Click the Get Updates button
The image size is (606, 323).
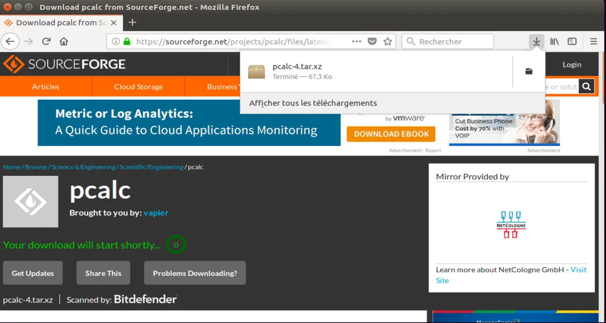[33, 273]
